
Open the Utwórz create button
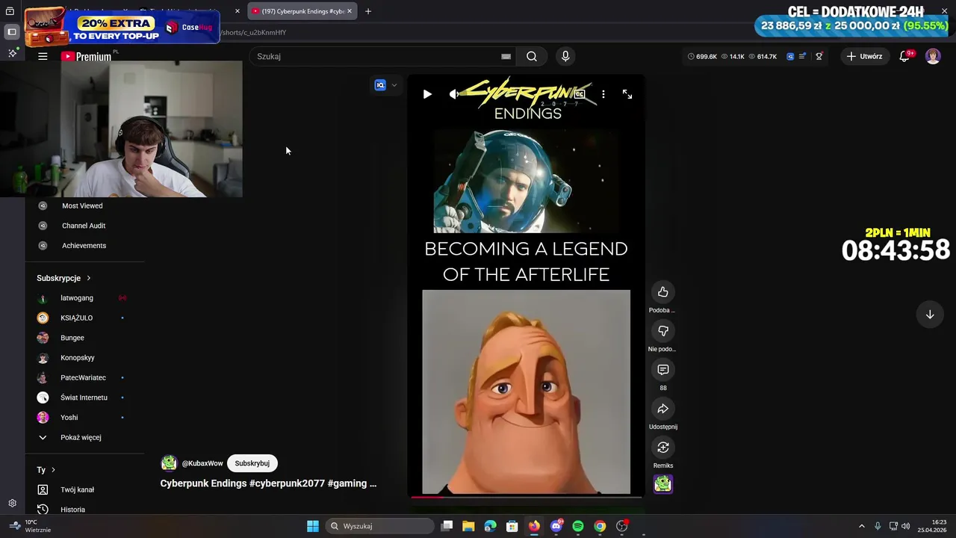point(864,56)
